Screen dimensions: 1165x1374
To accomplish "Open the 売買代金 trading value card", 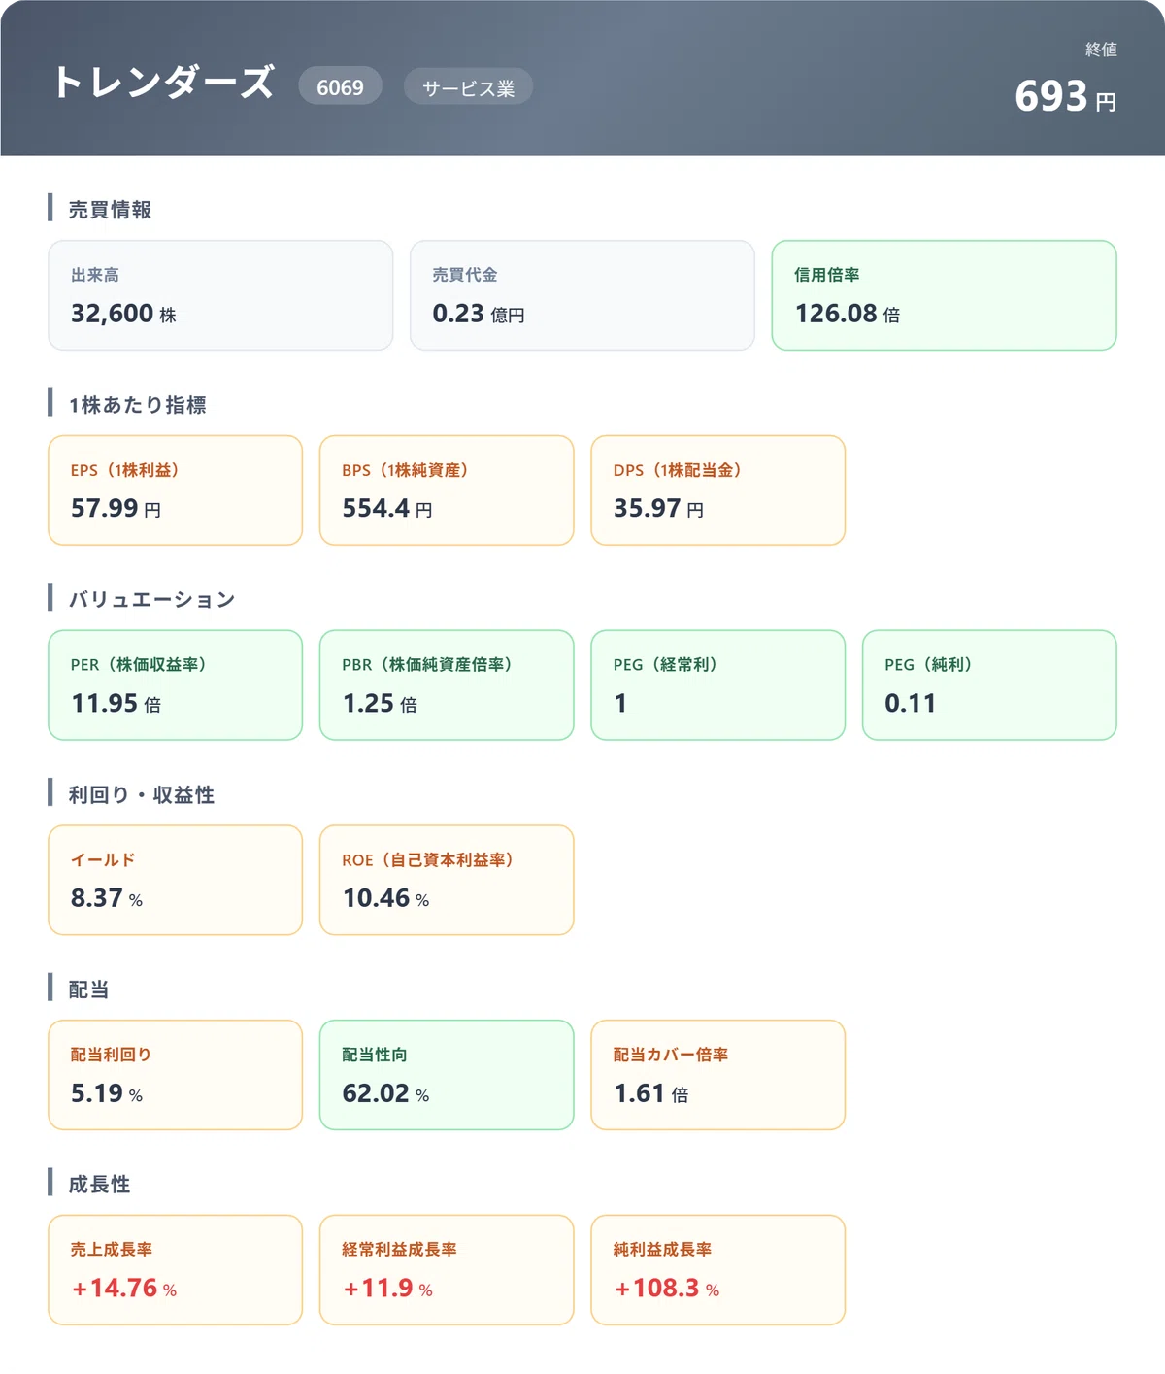I will (x=582, y=295).
